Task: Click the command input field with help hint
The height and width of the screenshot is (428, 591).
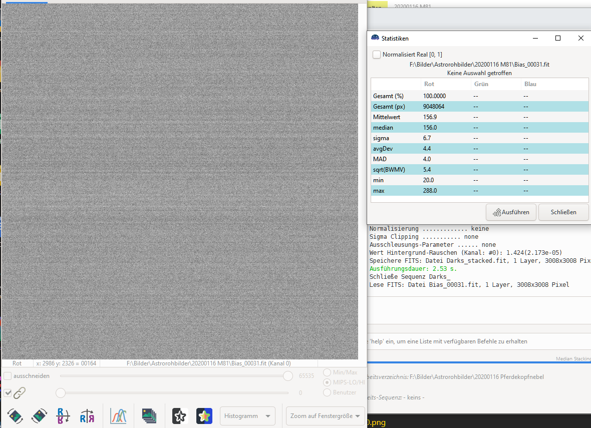Action: (x=479, y=341)
